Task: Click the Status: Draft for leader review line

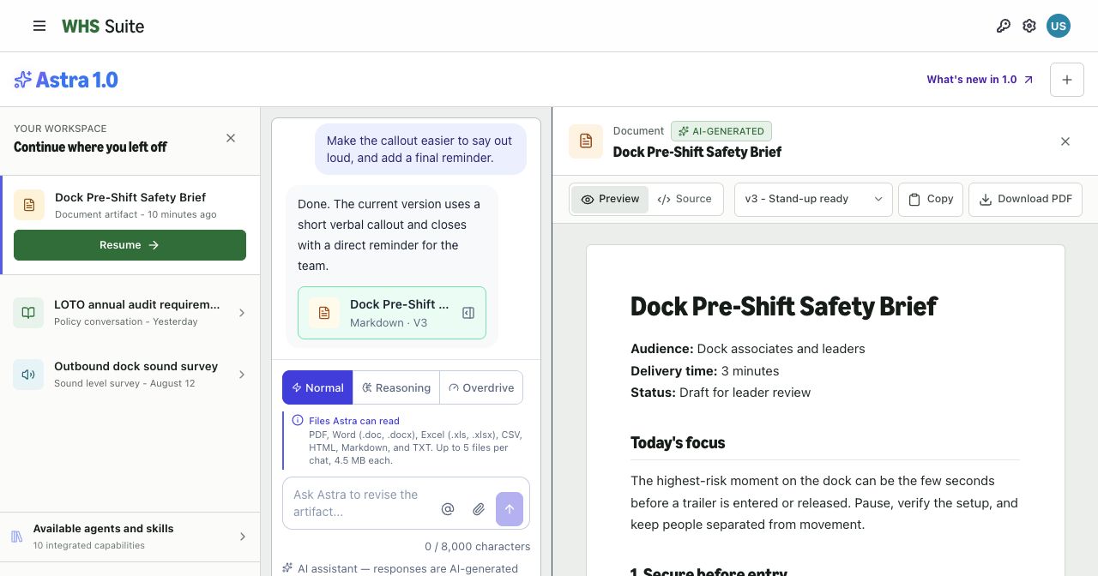Action: coord(721,393)
